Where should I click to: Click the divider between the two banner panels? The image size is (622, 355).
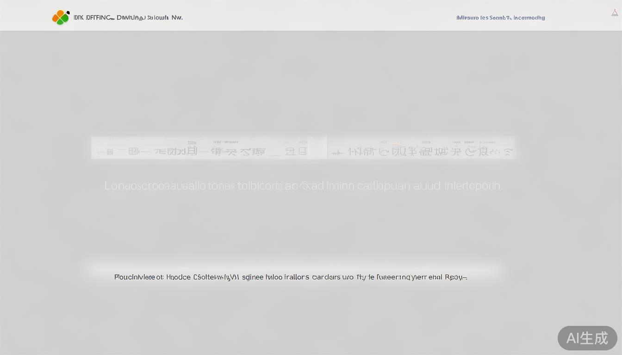point(327,147)
